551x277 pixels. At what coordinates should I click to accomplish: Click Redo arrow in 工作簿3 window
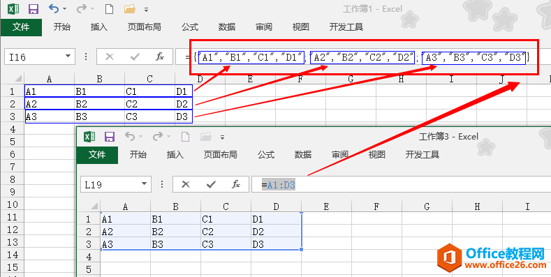pyautogui.click(x=158, y=137)
